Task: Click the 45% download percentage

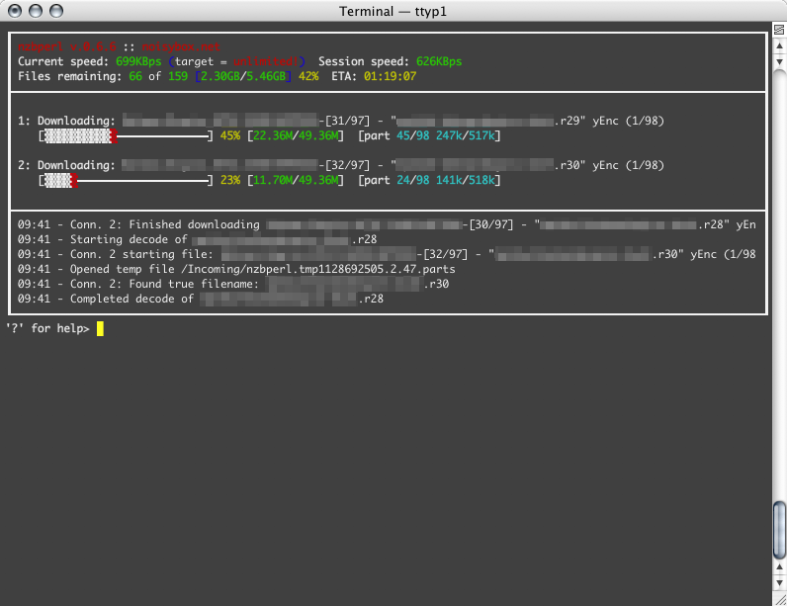Action: pyautogui.click(x=230, y=135)
